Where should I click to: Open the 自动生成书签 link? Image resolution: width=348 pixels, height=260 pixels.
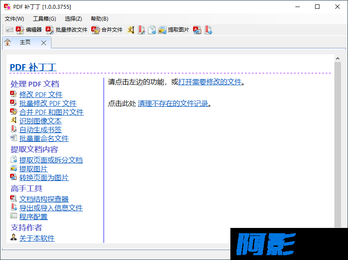40,130
